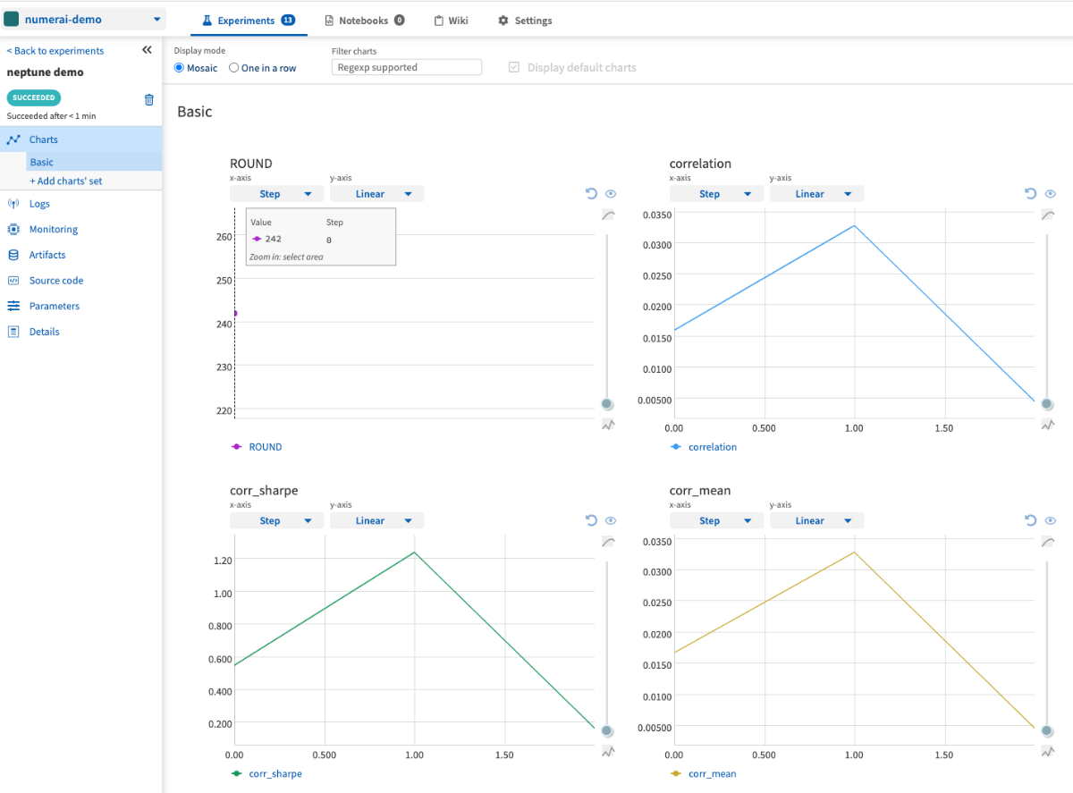Switch to the Experiments tab
The image size is (1073, 793).
tap(249, 21)
